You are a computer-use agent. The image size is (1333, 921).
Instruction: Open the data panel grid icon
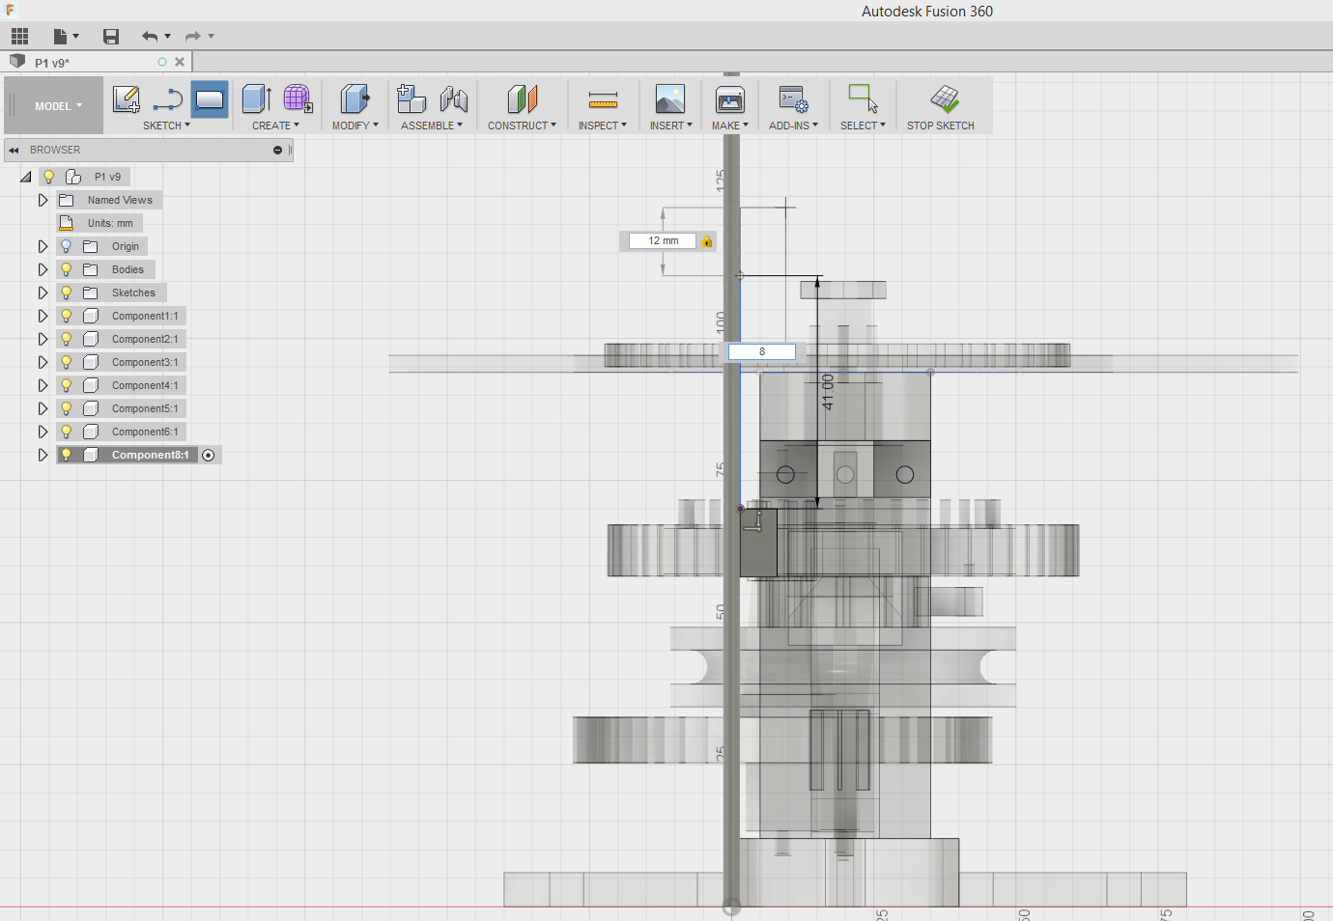pyautogui.click(x=19, y=37)
